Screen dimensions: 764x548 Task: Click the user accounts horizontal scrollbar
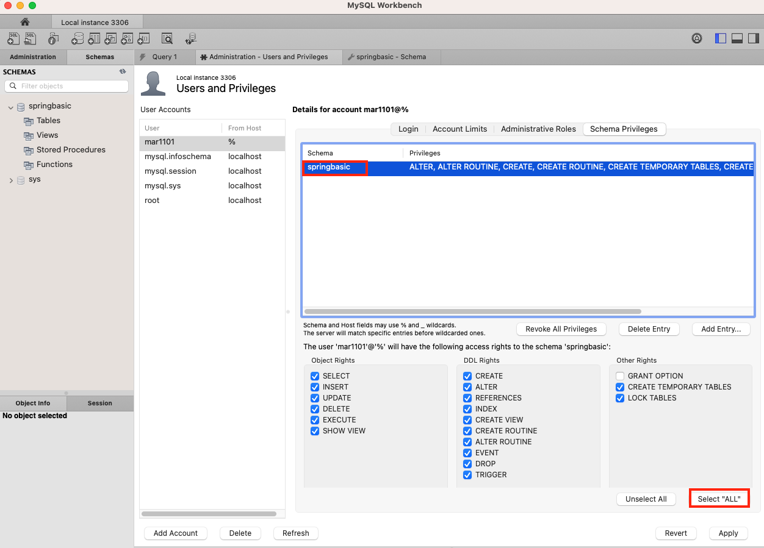tap(210, 514)
